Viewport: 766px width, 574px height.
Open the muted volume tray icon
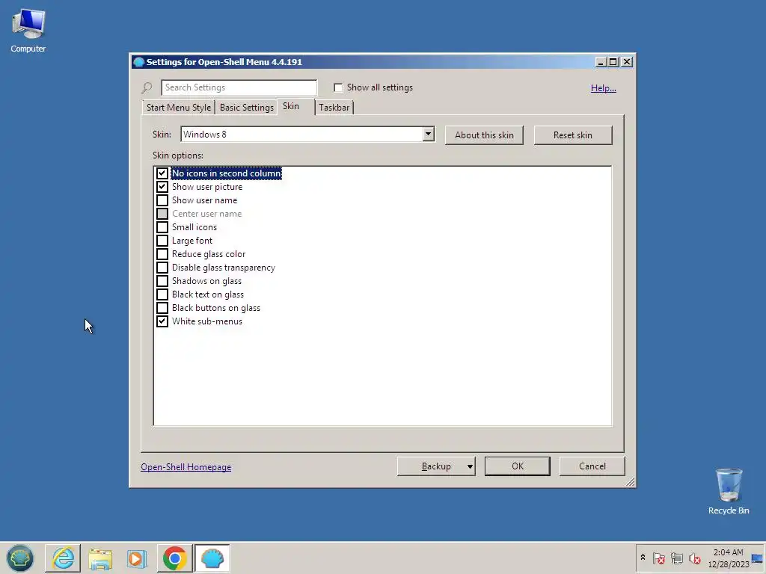click(694, 558)
